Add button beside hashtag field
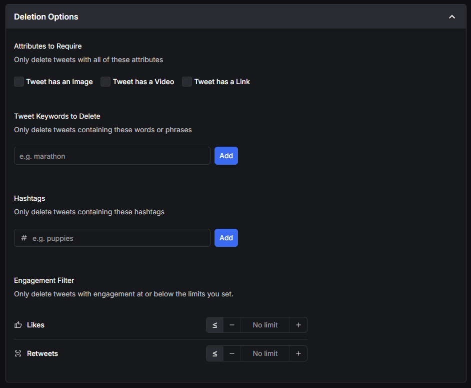Viewport: 471px width, 388px height. 226,238
